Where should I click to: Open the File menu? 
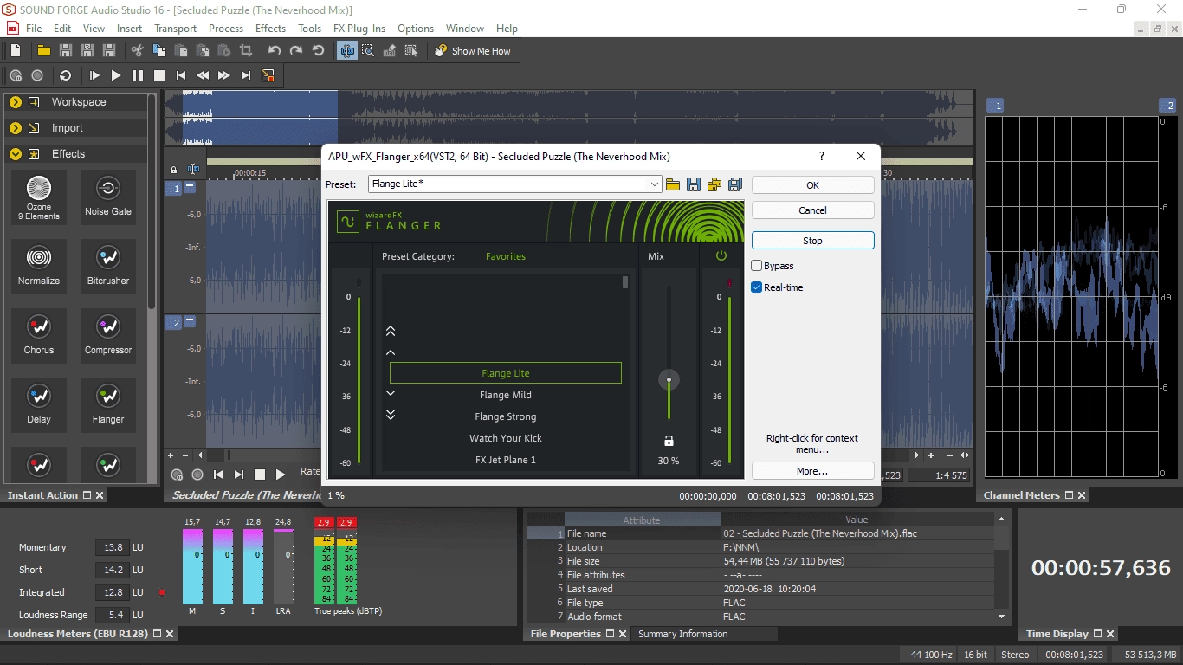point(34,29)
